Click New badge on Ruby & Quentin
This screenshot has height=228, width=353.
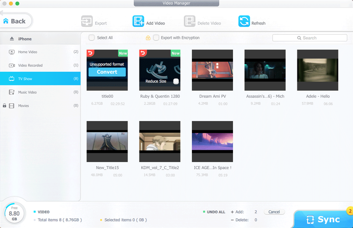point(176,53)
